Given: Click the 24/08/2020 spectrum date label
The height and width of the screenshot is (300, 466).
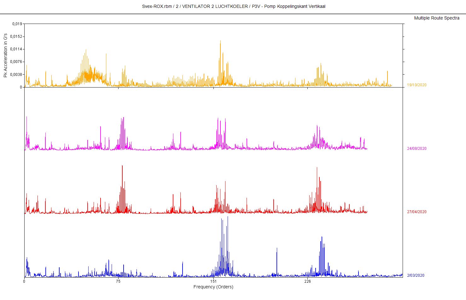Looking at the screenshot, I should (x=416, y=149).
